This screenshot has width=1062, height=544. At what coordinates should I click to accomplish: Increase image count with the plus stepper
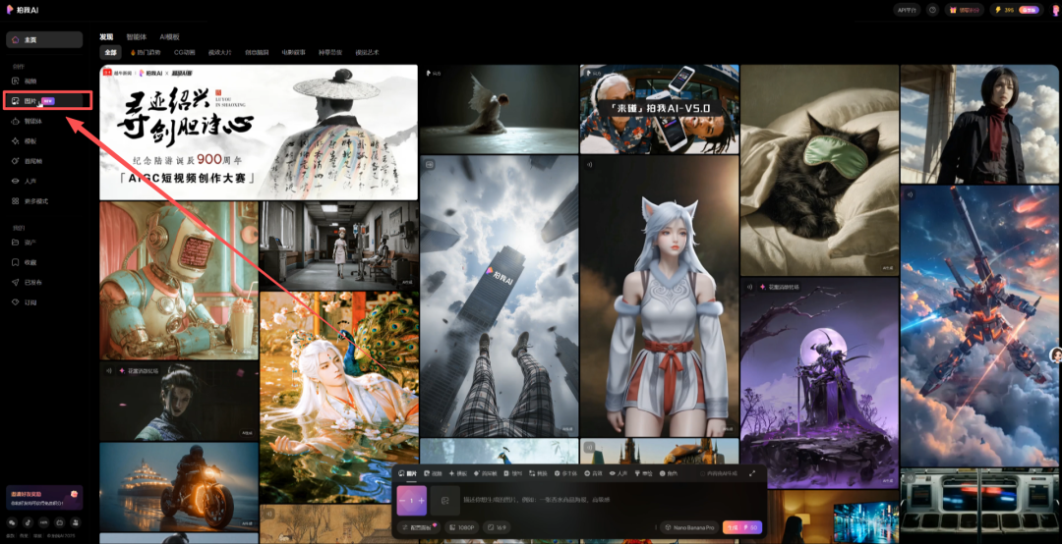pos(422,501)
